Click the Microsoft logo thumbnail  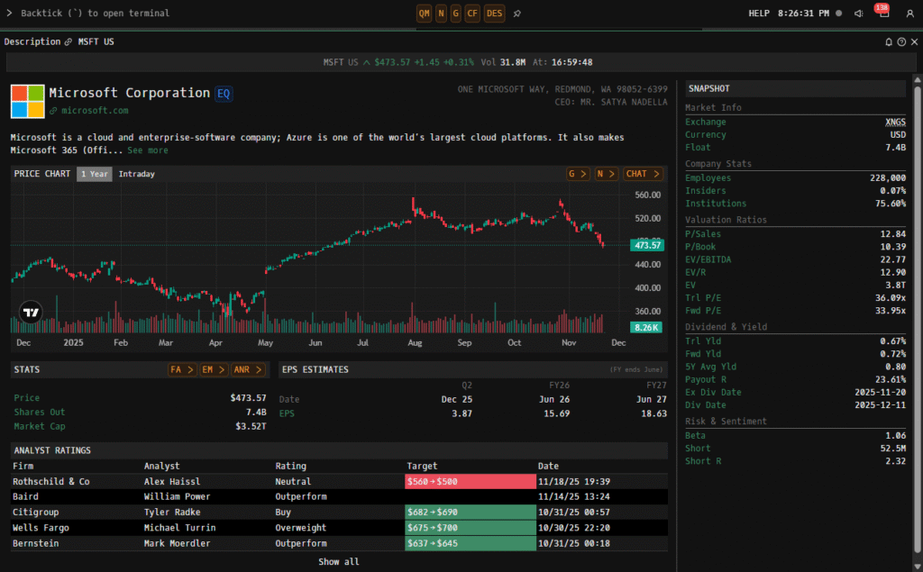27,101
